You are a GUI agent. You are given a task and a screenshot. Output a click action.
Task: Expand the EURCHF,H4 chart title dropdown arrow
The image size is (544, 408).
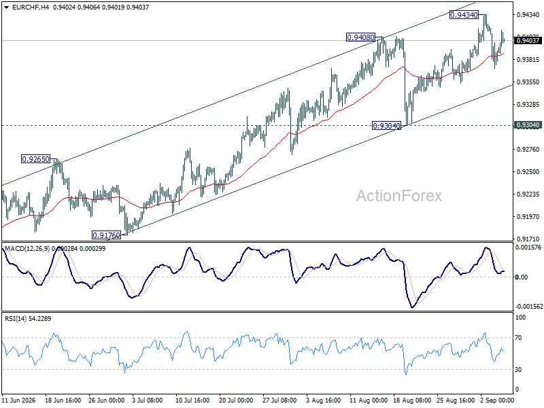7,7
